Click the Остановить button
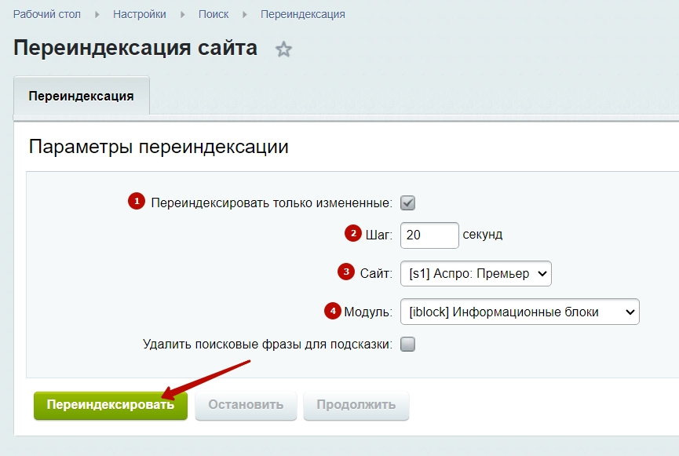This screenshot has width=679, height=456. (x=246, y=405)
